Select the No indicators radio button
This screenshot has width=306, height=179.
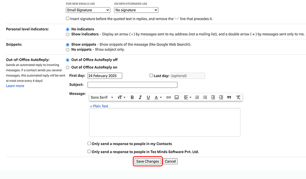tap(68, 29)
